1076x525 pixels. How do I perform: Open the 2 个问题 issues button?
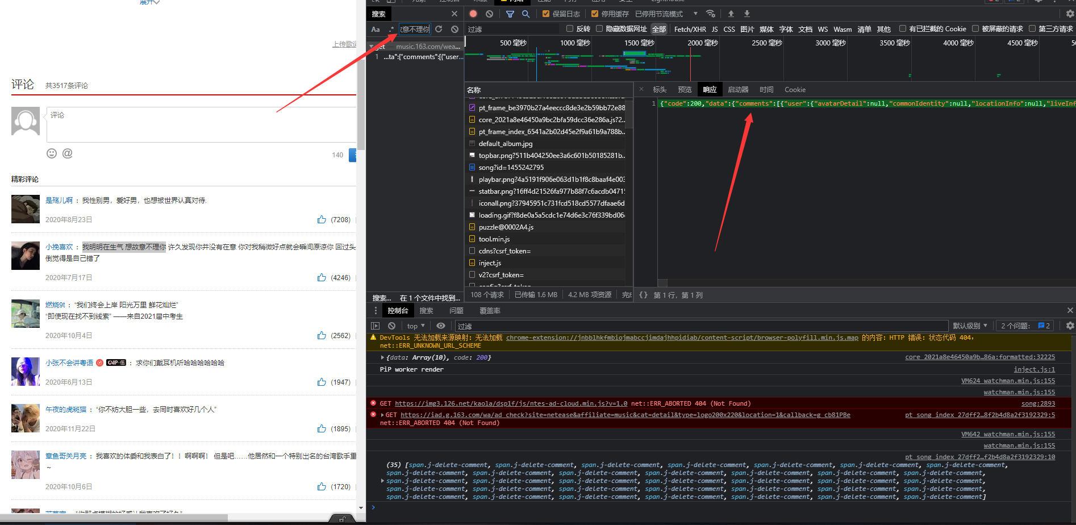click(x=1026, y=326)
